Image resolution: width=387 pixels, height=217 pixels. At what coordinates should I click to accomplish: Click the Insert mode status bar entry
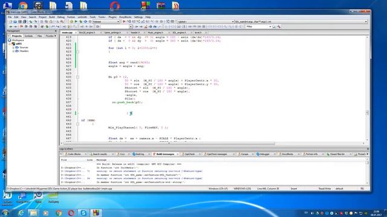[x=294, y=189]
